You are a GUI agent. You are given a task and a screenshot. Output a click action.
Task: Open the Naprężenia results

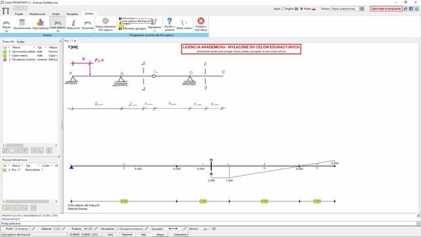155,24
